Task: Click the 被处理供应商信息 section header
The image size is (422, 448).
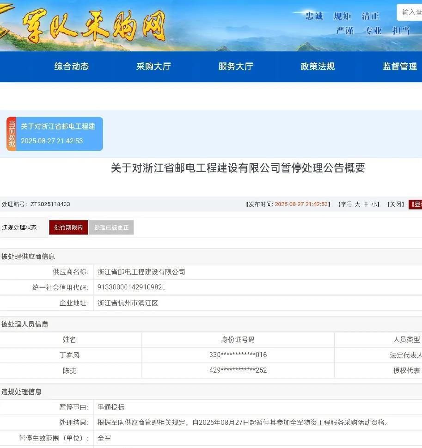Action: (x=28, y=256)
